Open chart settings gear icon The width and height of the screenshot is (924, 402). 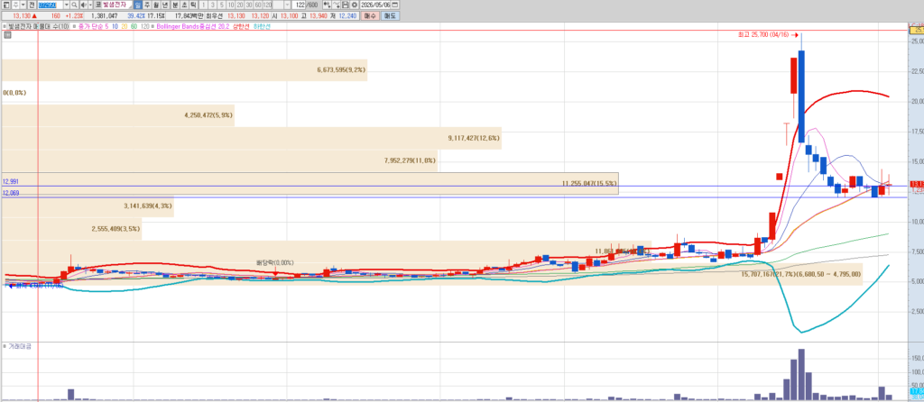(x=354, y=5)
